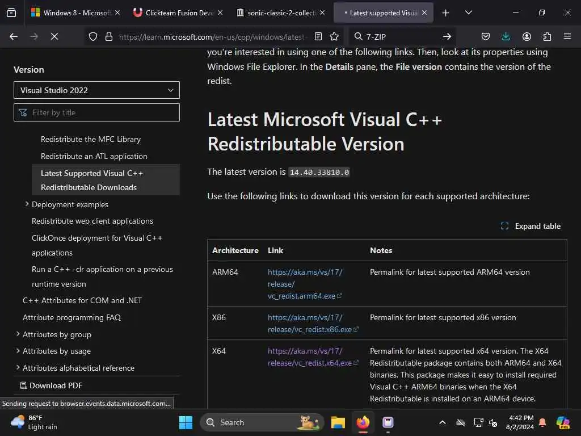Viewport: 581px width, 436px height.
Task: Click Expand table button
Action: pyautogui.click(x=531, y=226)
